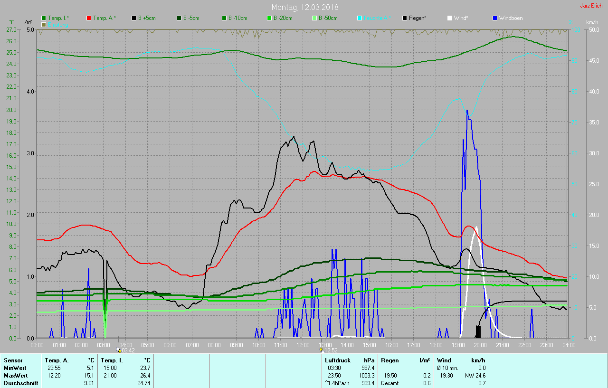Select the max wind value 'NW 24.6'

pos(475,376)
